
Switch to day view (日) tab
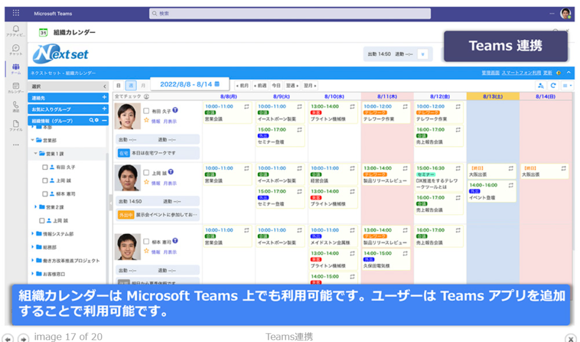tap(118, 85)
